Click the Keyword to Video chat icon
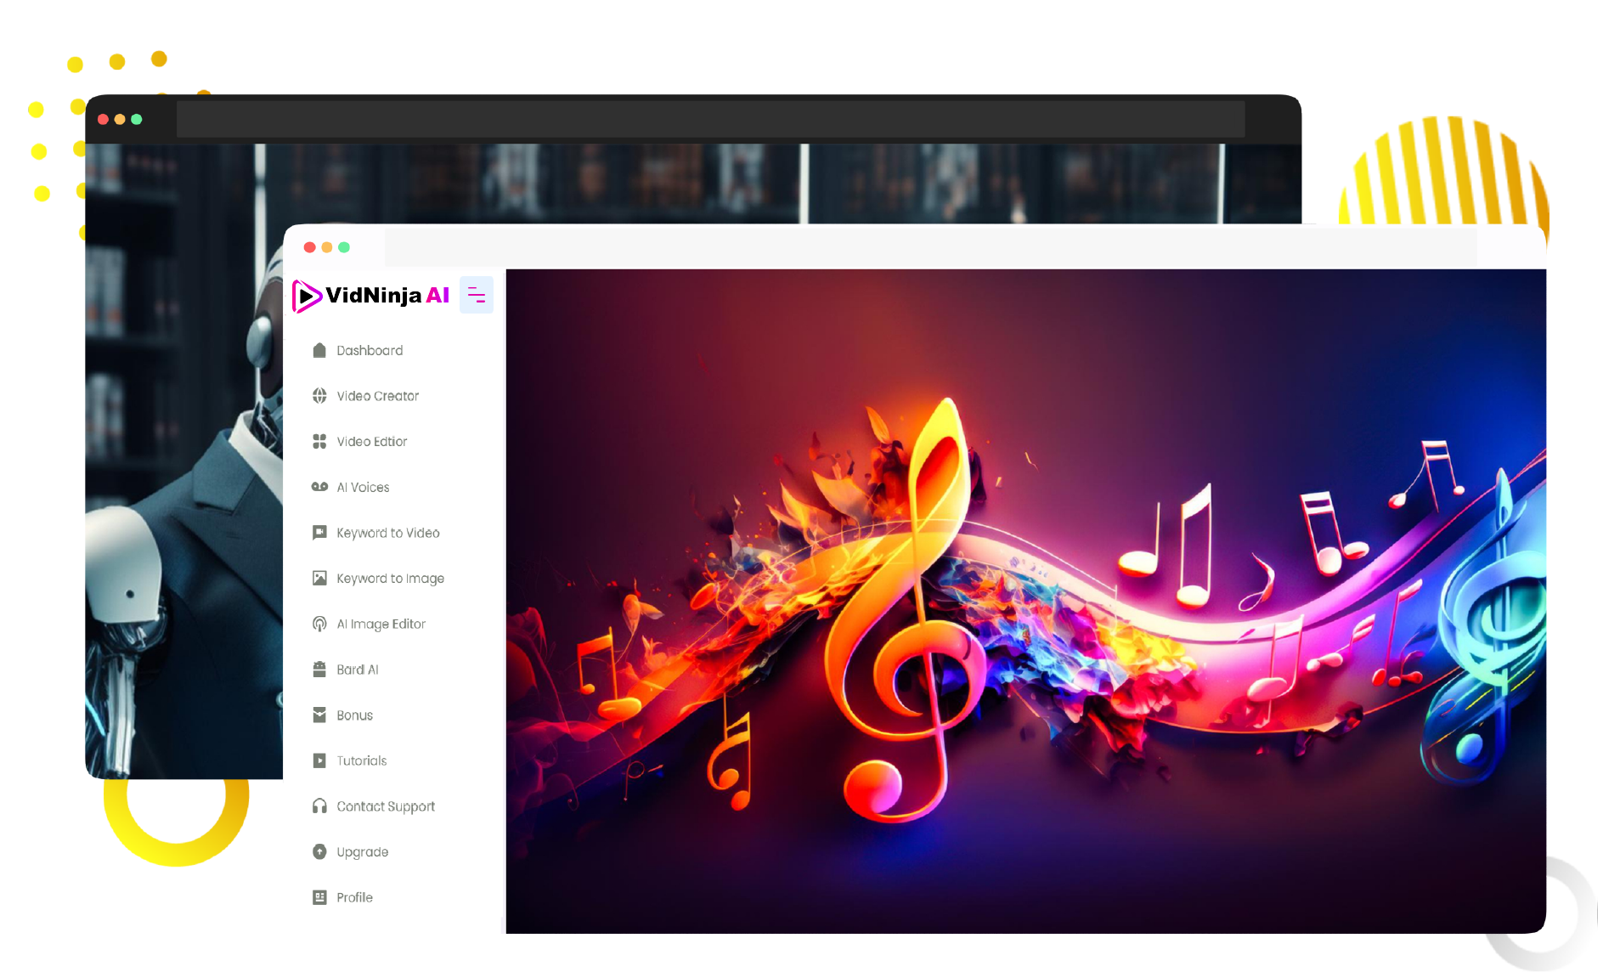1620x978 pixels. [x=319, y=533]
